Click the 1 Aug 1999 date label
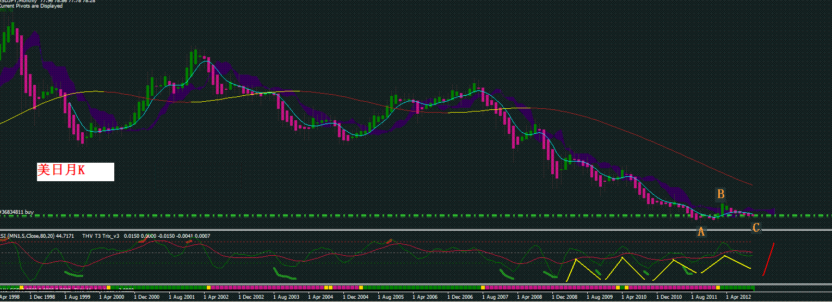Screen dimensions: 832x302 pos(77,298)
